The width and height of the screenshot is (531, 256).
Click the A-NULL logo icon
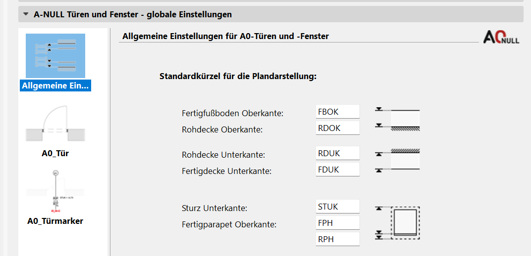[501, 37]
